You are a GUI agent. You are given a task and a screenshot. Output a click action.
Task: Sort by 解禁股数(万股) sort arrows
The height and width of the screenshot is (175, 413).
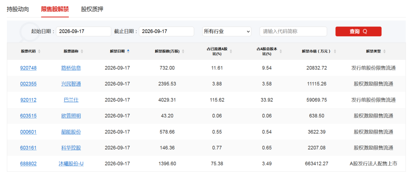(183, 51)
